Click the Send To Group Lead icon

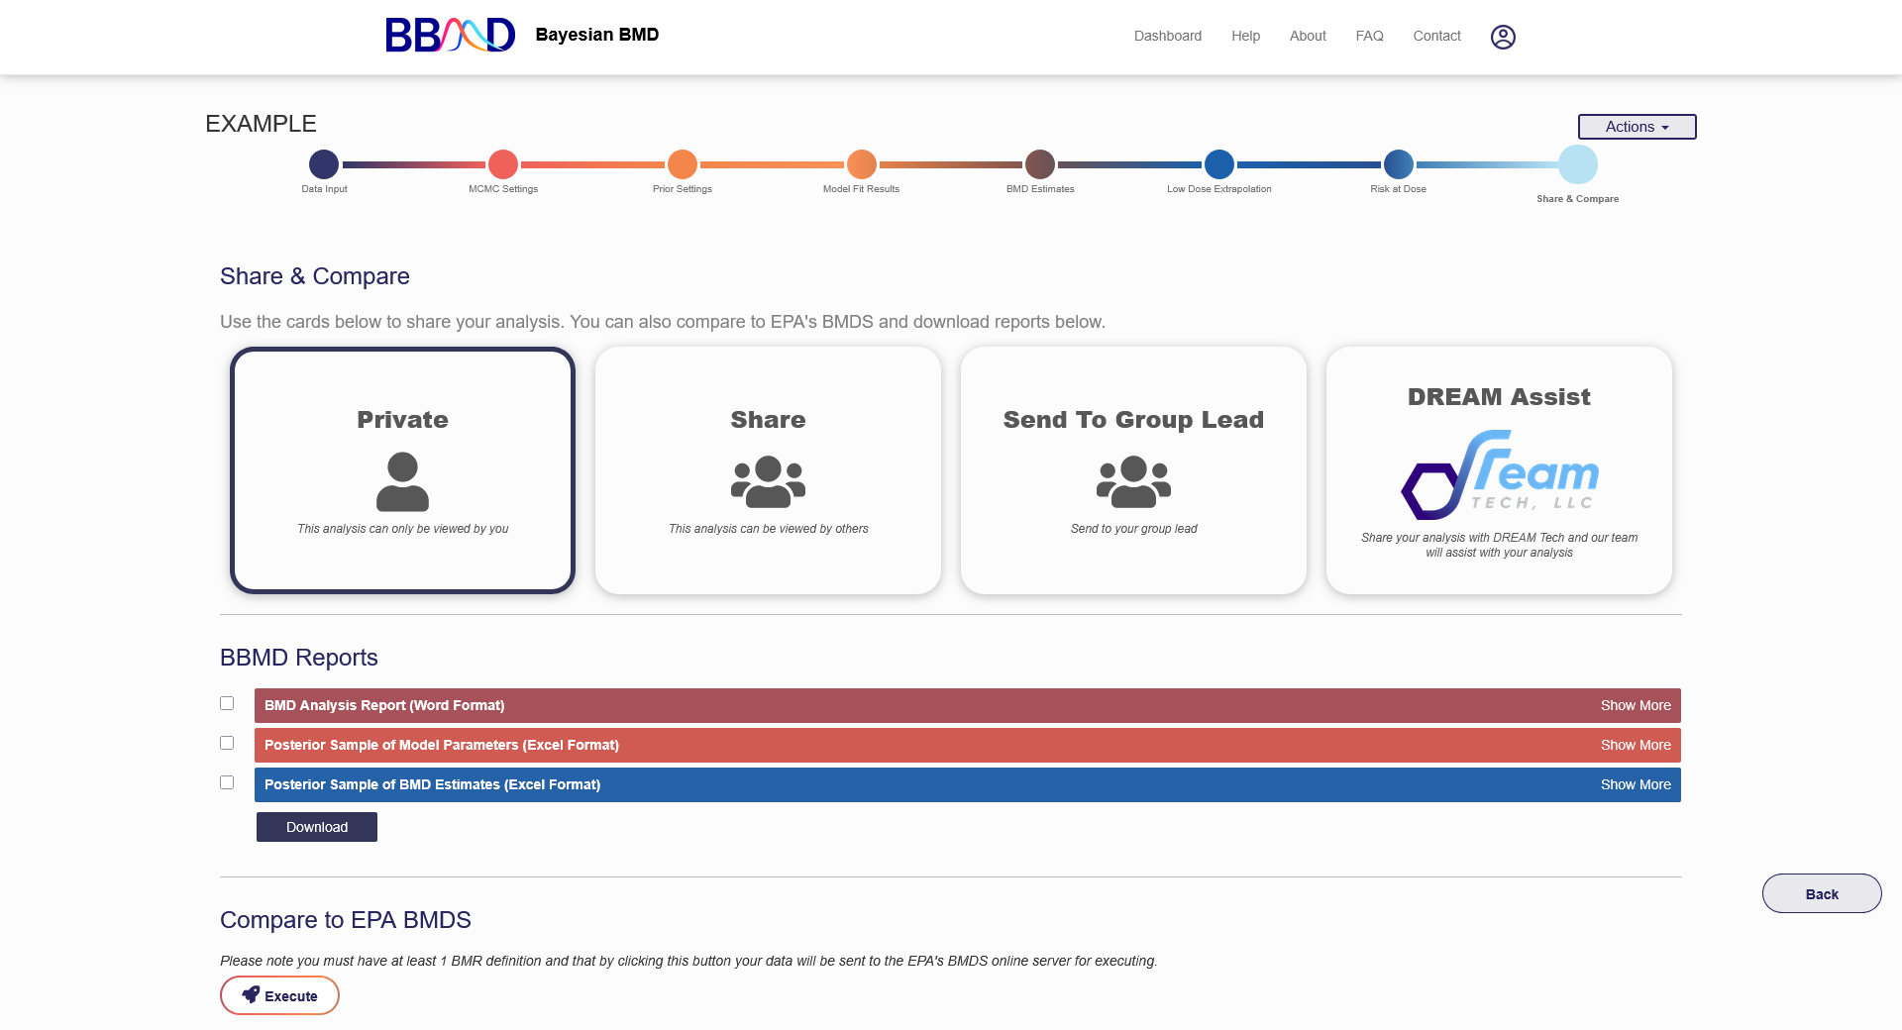1133,481
